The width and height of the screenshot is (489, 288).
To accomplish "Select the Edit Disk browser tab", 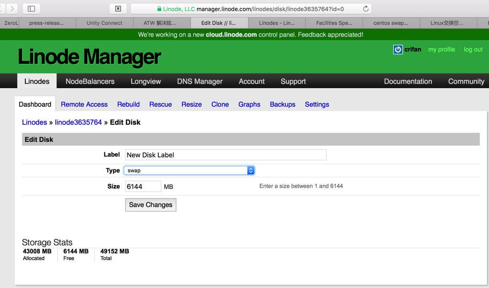I will 218,23.
